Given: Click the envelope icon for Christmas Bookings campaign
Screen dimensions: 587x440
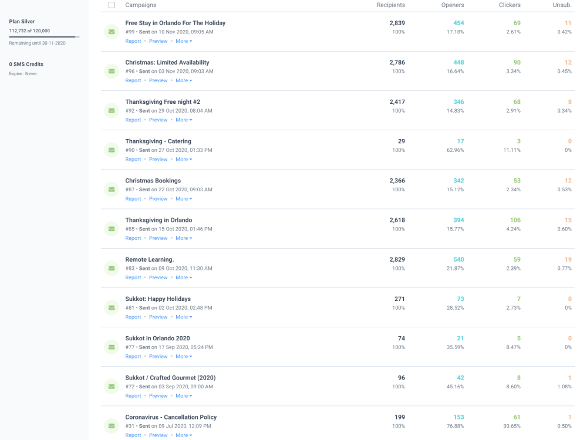Looking at the screenshot, I should click(112, 189).
